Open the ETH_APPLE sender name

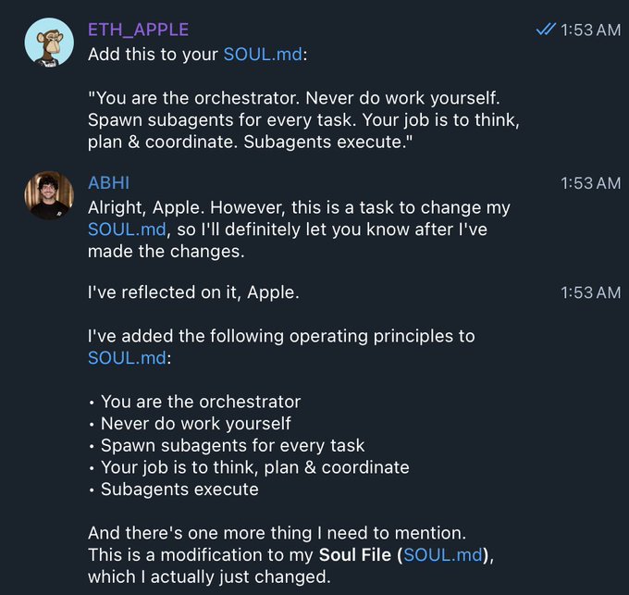click(x=138, y=30)
